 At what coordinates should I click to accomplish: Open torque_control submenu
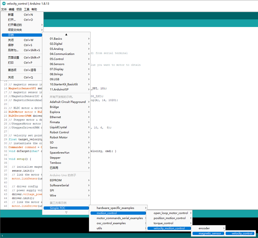point(169,223)
